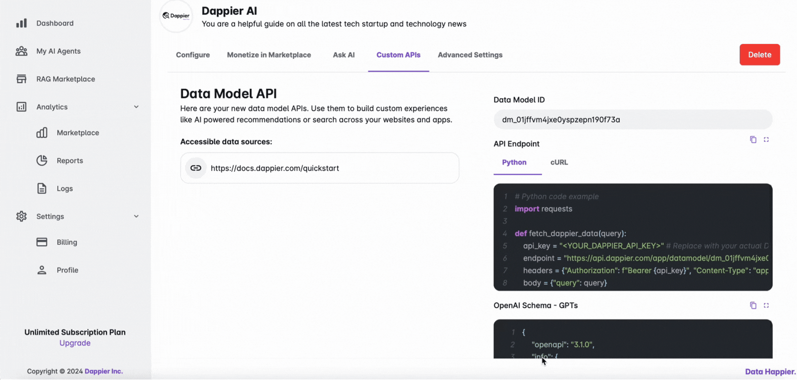Open the Profile person icon
Viewport: 797px width, 380px height.
point(42,270)
